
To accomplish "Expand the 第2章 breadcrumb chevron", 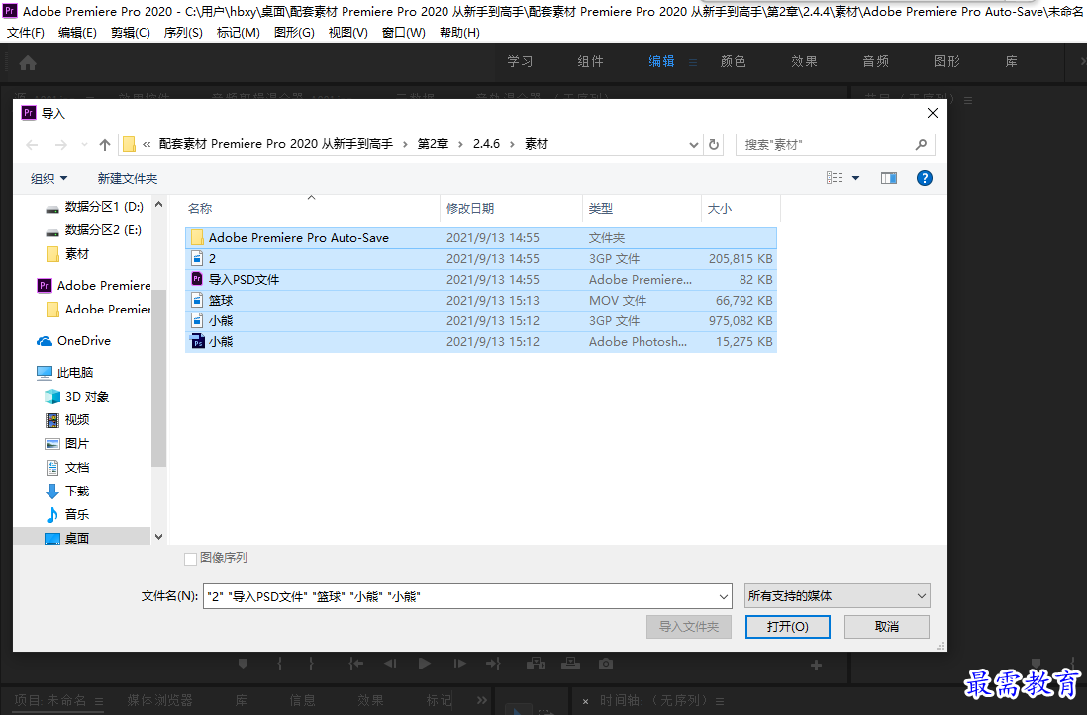I will (460, 144).
